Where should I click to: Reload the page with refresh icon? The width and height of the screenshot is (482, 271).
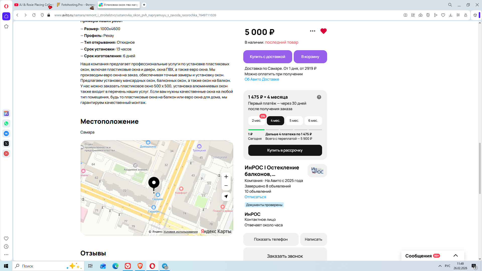click(34, 15)
